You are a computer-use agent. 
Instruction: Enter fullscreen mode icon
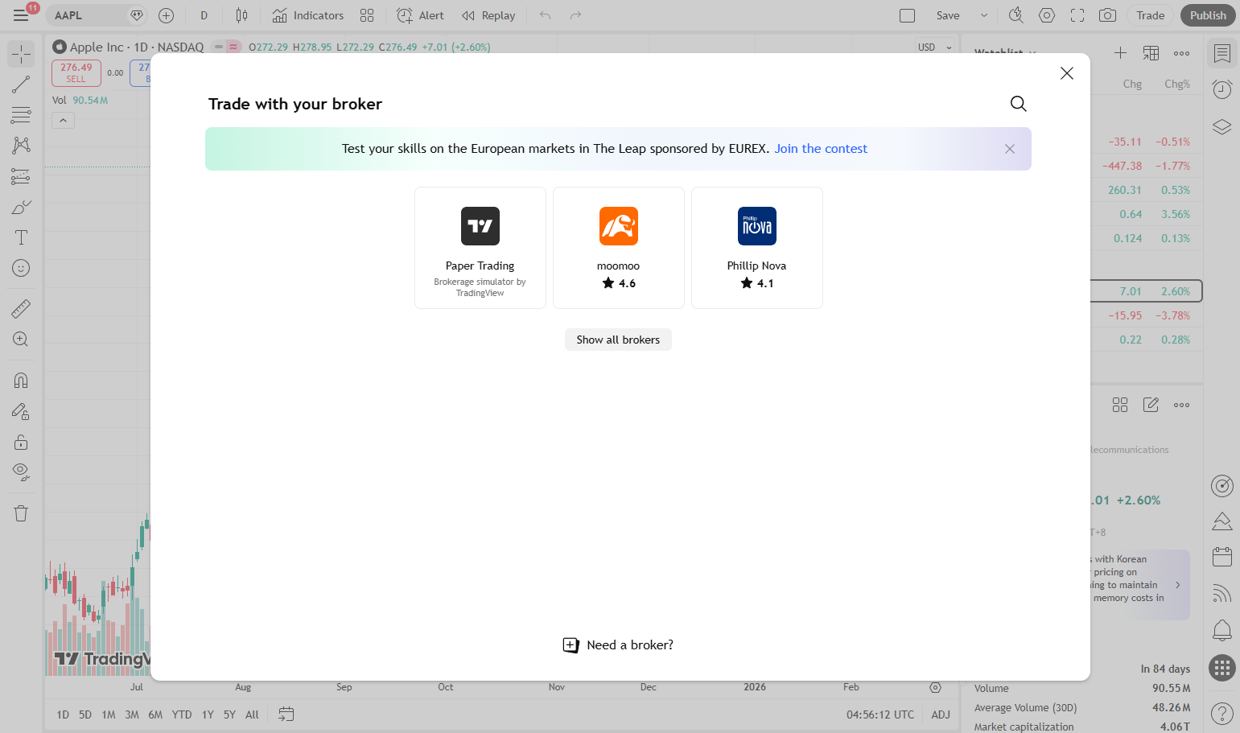(1077, 15)
